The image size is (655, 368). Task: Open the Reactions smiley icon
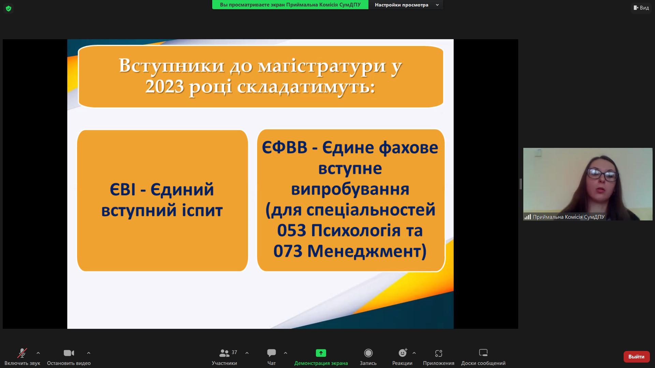pyautogui.click(x=403, y=353)
